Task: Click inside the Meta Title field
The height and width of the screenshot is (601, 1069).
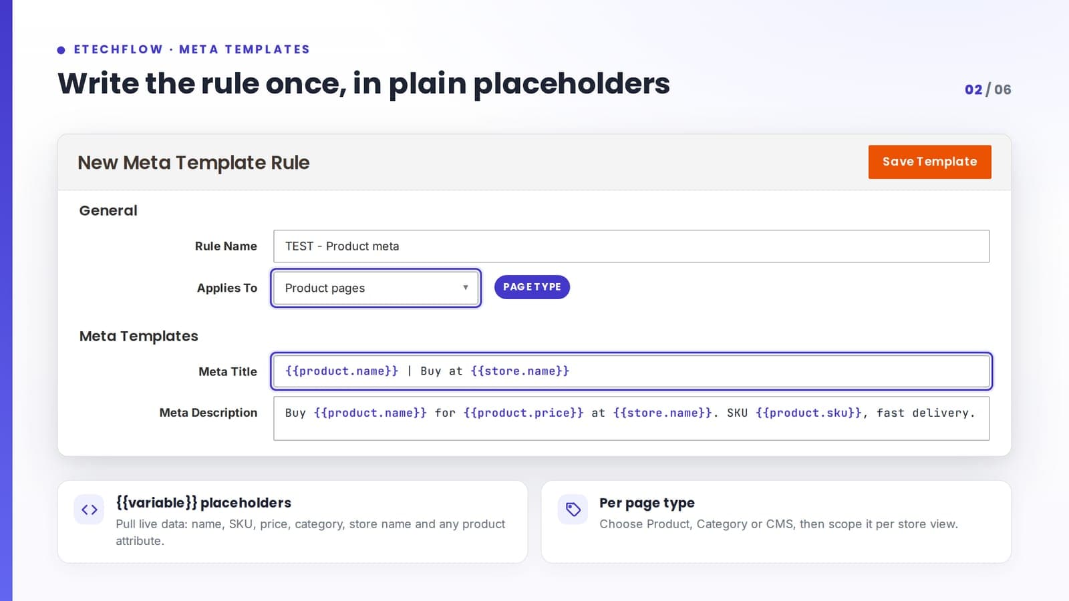Action: (631, 371)
